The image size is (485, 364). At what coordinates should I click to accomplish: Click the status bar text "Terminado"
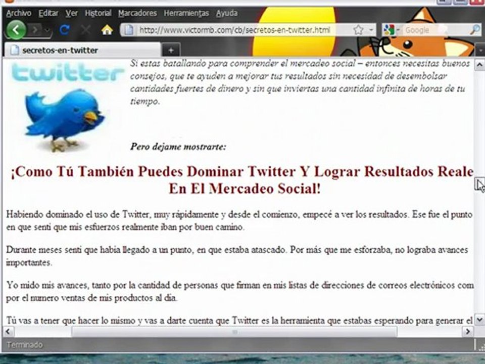click(x=24, y=344)
